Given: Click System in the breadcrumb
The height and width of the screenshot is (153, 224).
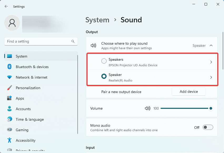Looking at the screenshot, I should coord(97,20).
